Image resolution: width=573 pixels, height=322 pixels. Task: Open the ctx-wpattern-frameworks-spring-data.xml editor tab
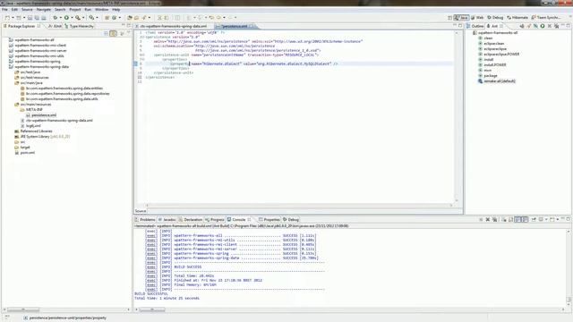pyautogui.click(x=174, y=26)
